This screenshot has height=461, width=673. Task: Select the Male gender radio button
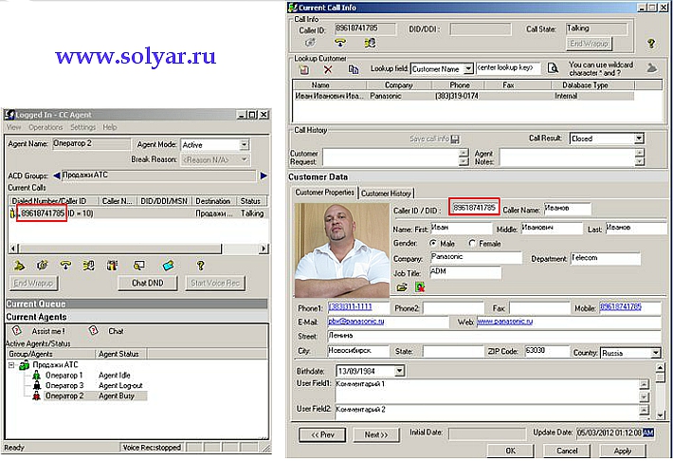(x=433, y=243)
